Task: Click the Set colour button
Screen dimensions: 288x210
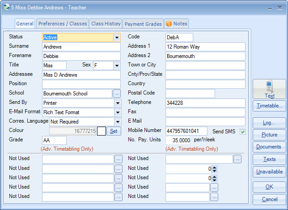Action: tap(114, 131)
